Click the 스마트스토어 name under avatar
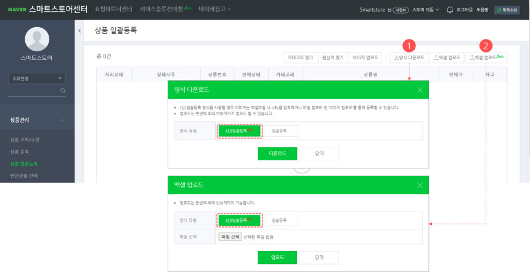The image size is (530, 272). [x=37, y=58]
